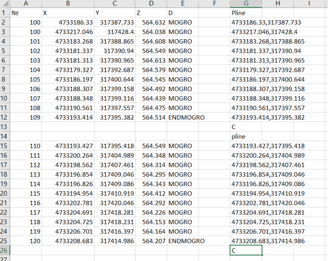The image size is (328, 261).
Task: Click cell '4733208.683,317414.986'
Action: tap(268, 241)
